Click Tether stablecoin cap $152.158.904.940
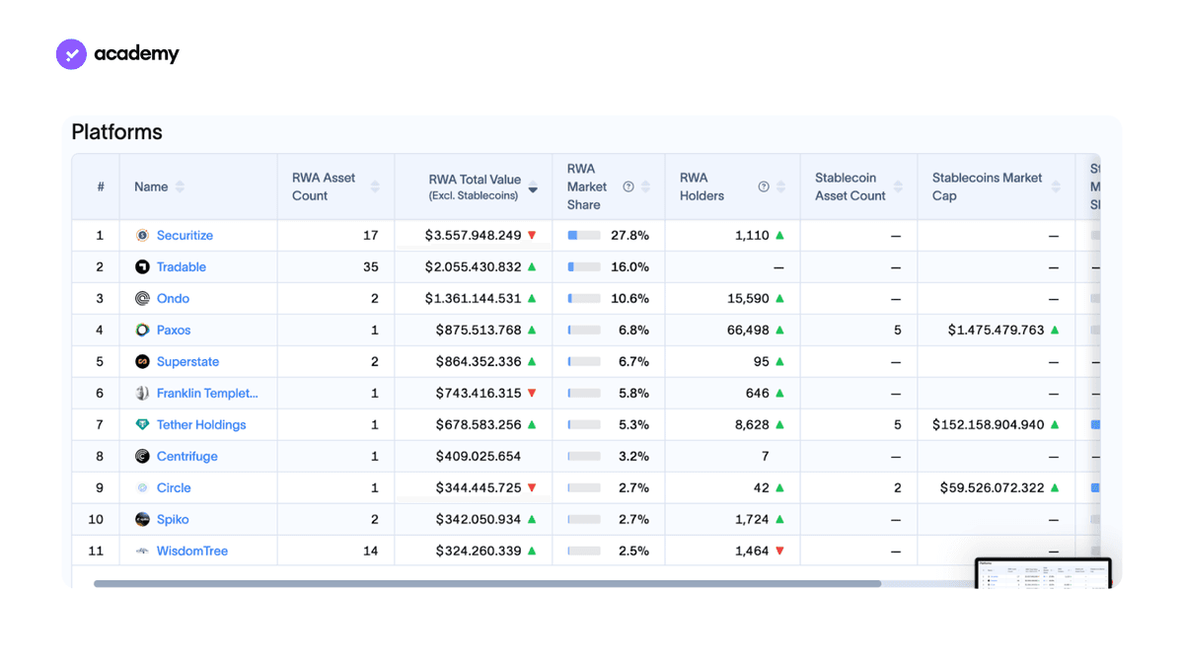The image size is (1184, 666). pos(989,424)
